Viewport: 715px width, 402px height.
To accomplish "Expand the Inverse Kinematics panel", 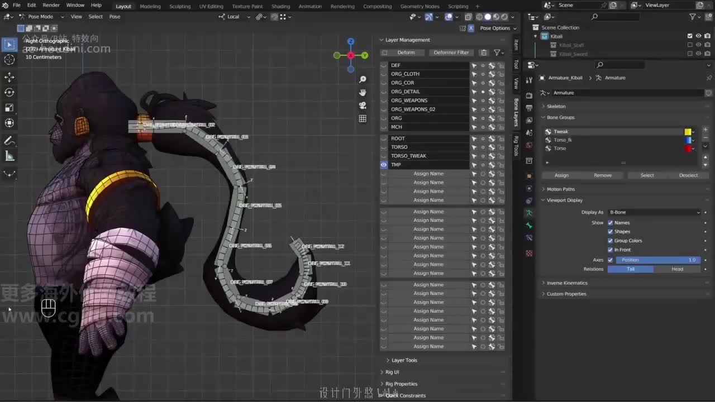I will (567, 283).
